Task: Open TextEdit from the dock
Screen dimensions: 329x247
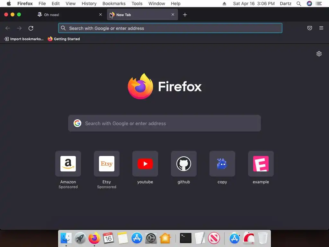Action: (200, 238)
